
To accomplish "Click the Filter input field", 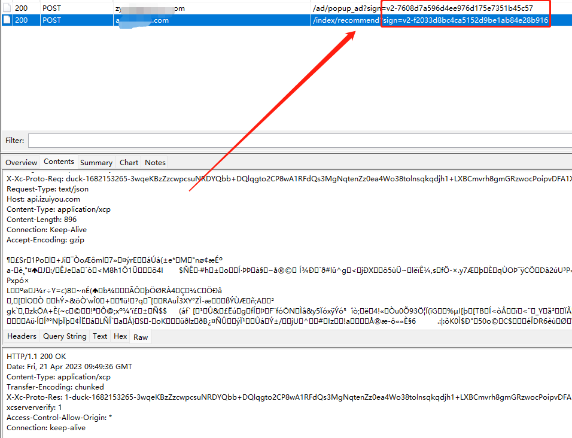I will point(300,141).
